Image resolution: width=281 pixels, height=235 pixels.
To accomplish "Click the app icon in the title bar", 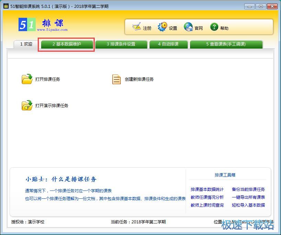I will [6, 6].
